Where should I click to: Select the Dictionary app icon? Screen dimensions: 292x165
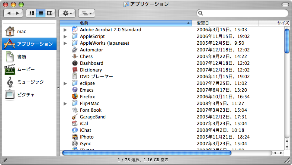(x=75, y=70)
